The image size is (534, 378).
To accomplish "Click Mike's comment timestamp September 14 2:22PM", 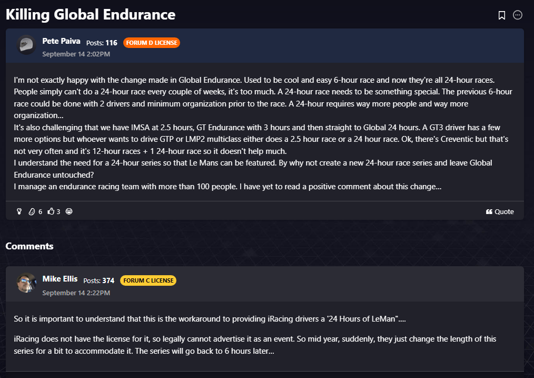I will point(76,293).
